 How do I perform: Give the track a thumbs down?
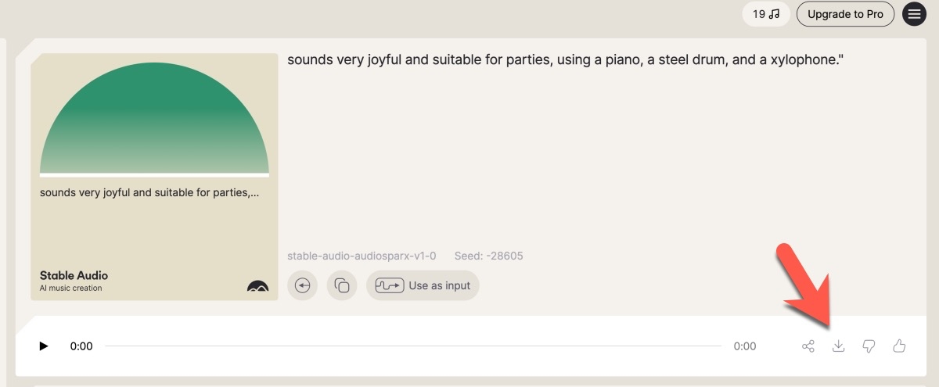tap(869, 346)
